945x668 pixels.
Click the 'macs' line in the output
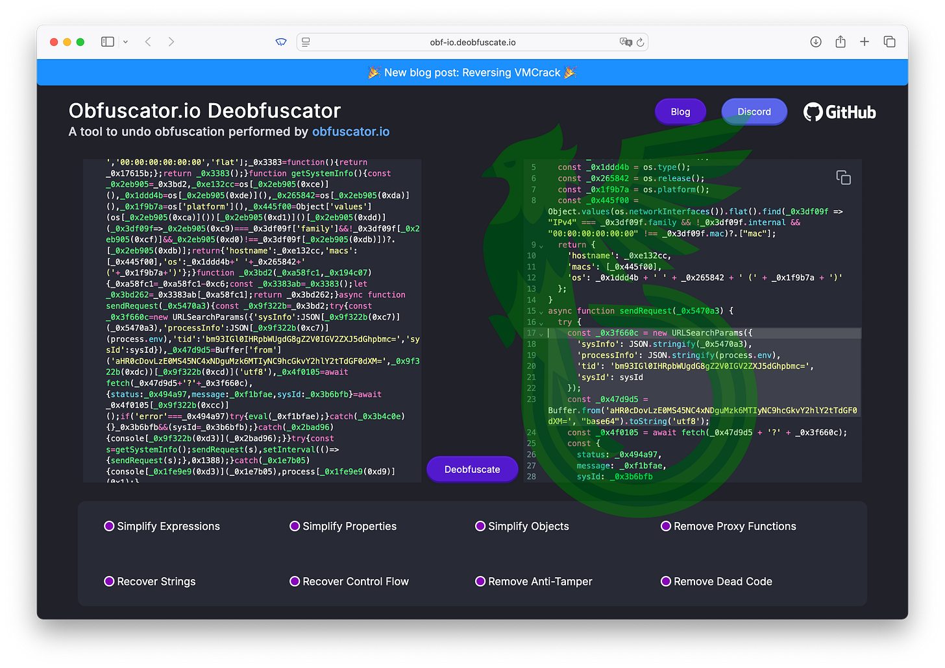[704, 267]
